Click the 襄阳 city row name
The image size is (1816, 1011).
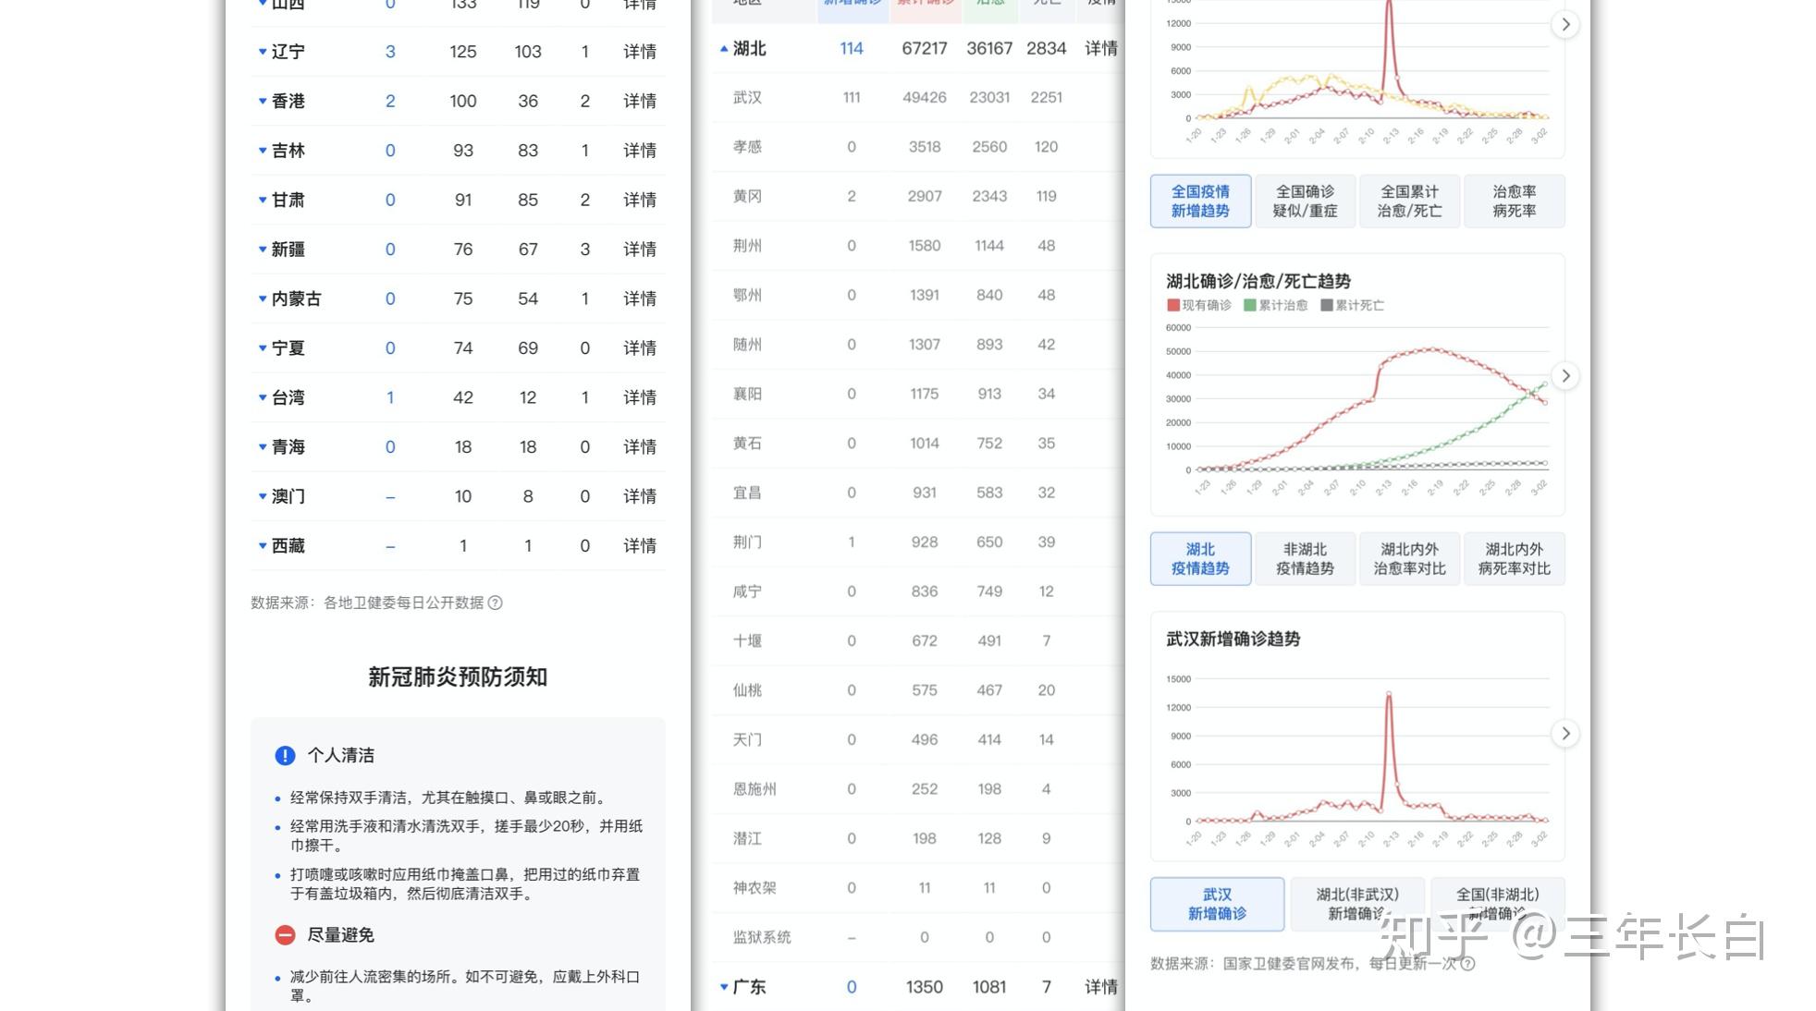(x=747, y=394)
